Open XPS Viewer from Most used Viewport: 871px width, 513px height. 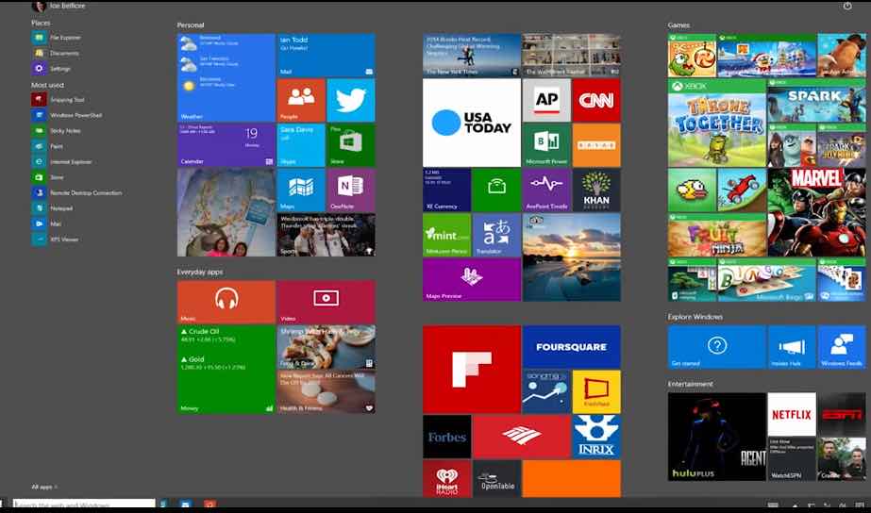pos(56,240)
